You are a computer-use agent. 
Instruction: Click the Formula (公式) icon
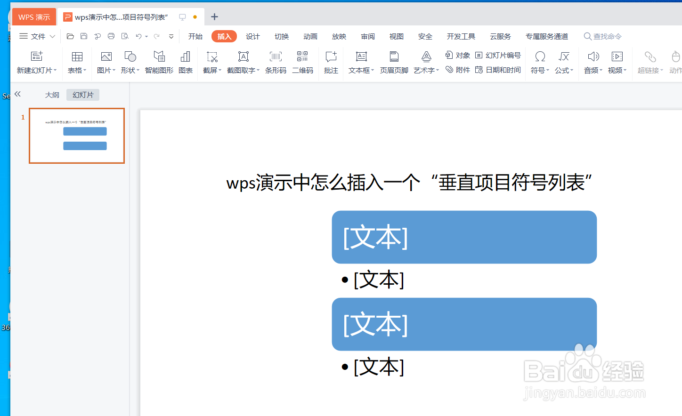tap(564, 56)
